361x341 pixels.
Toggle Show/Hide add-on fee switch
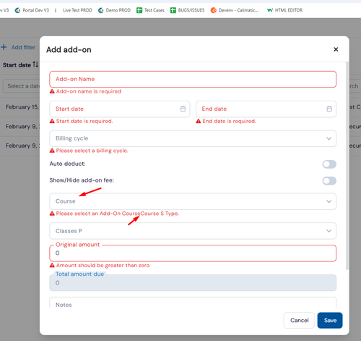pos(329,181)
